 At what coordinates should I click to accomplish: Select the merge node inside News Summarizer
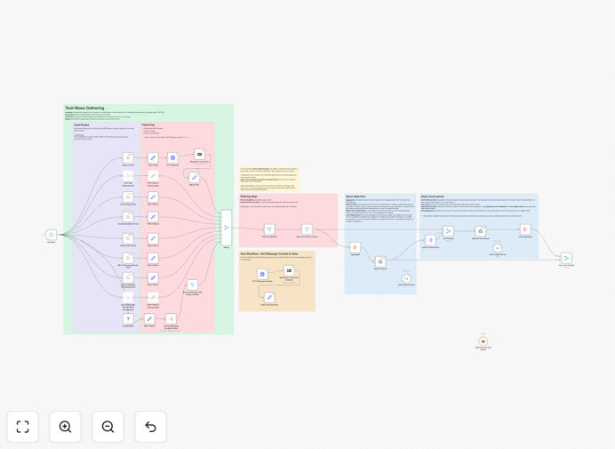pyautogui.click(x=448, y=231)
